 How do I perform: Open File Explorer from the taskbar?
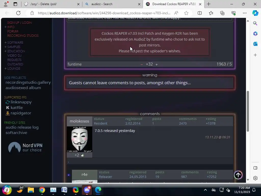tap(31, 190)
